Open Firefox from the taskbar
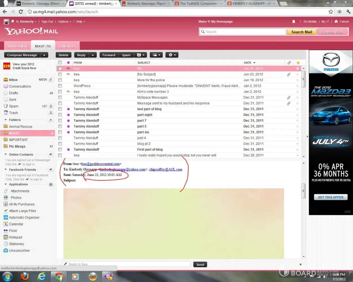 coord(25,277)
